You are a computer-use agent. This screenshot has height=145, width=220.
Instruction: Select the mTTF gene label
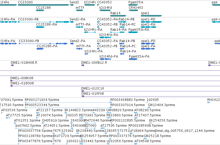click(x=80, y=8)
